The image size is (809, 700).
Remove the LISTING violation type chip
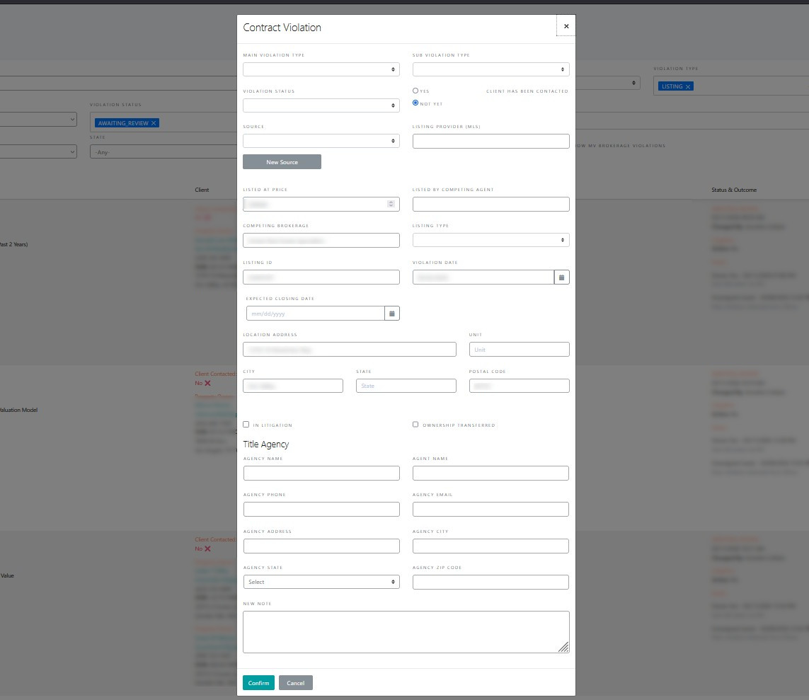687,86
